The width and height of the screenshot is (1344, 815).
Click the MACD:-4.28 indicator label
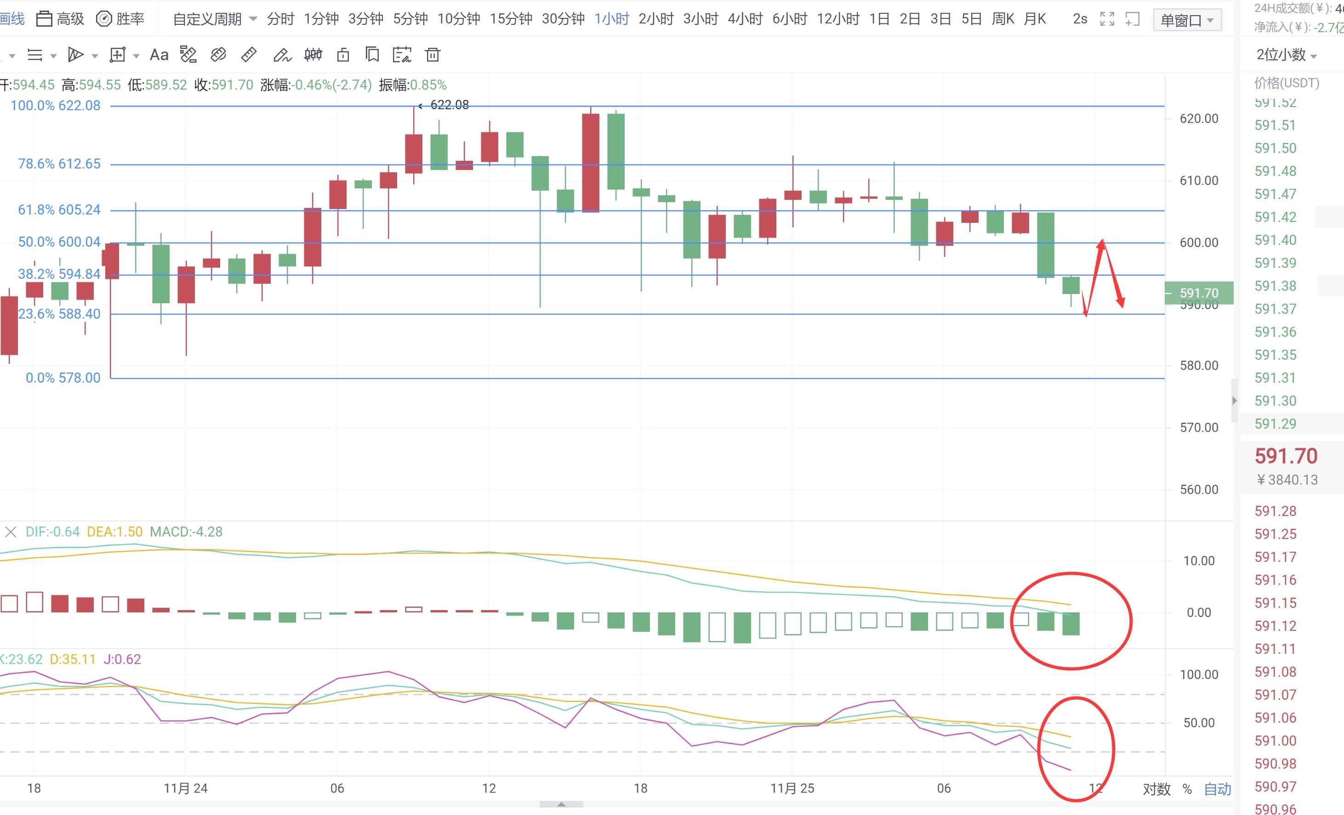coord(186,532)
